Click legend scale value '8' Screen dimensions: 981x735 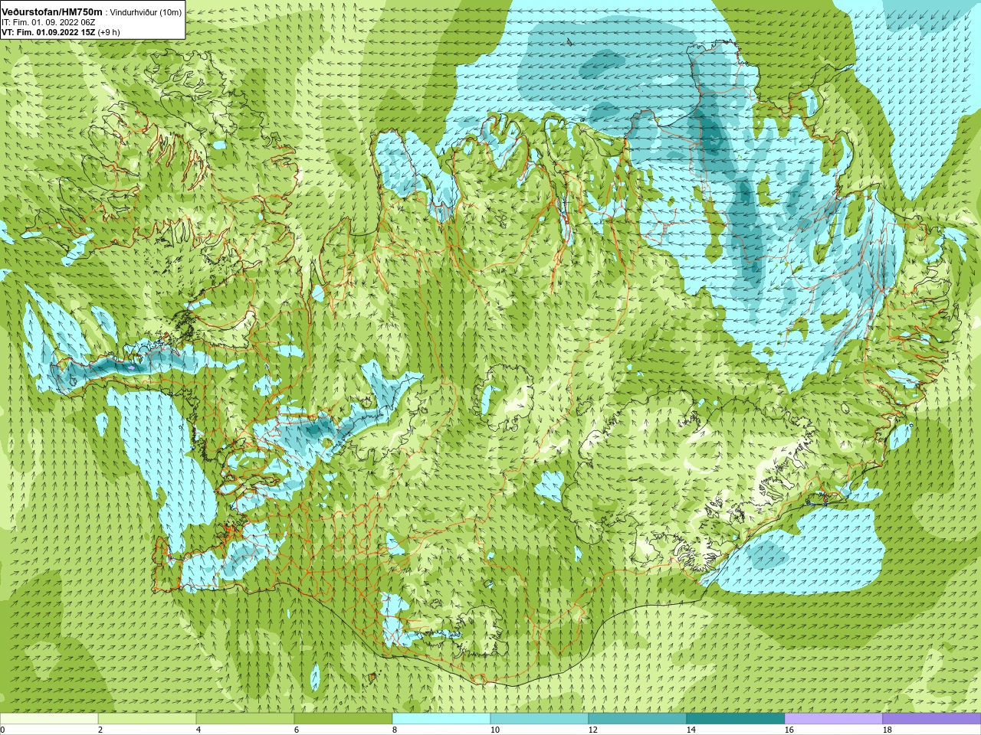[x=395, y=730]
